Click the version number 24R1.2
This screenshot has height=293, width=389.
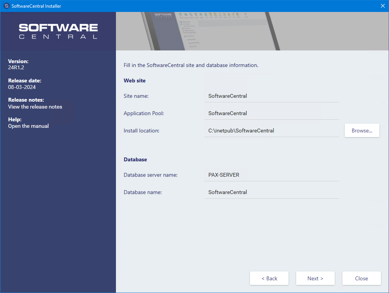(17, 67)
